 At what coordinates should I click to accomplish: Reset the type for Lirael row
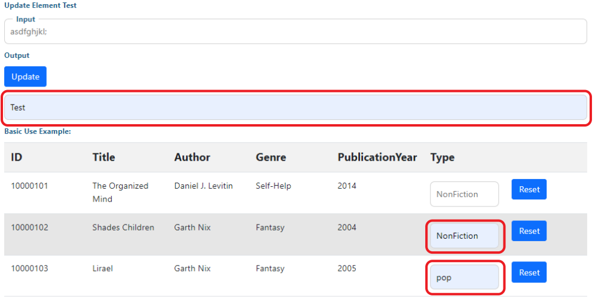(x=529, y=272)
